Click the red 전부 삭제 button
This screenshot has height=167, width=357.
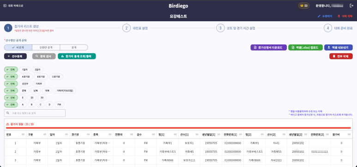pos(341,56)
